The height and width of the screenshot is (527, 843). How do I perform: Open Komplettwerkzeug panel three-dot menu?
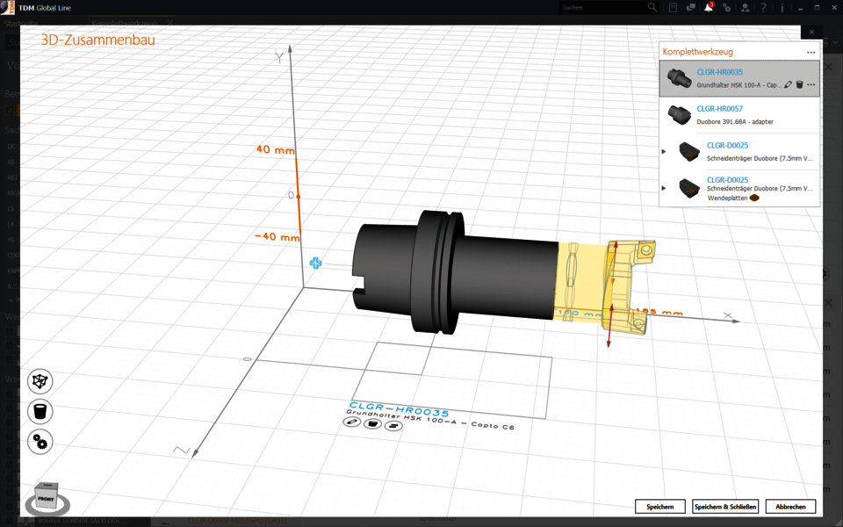point(811,52)
